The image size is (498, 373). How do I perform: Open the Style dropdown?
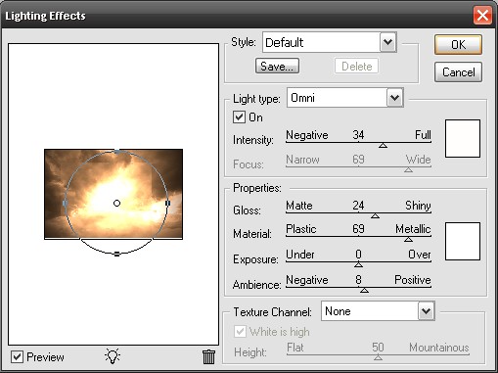388,42
